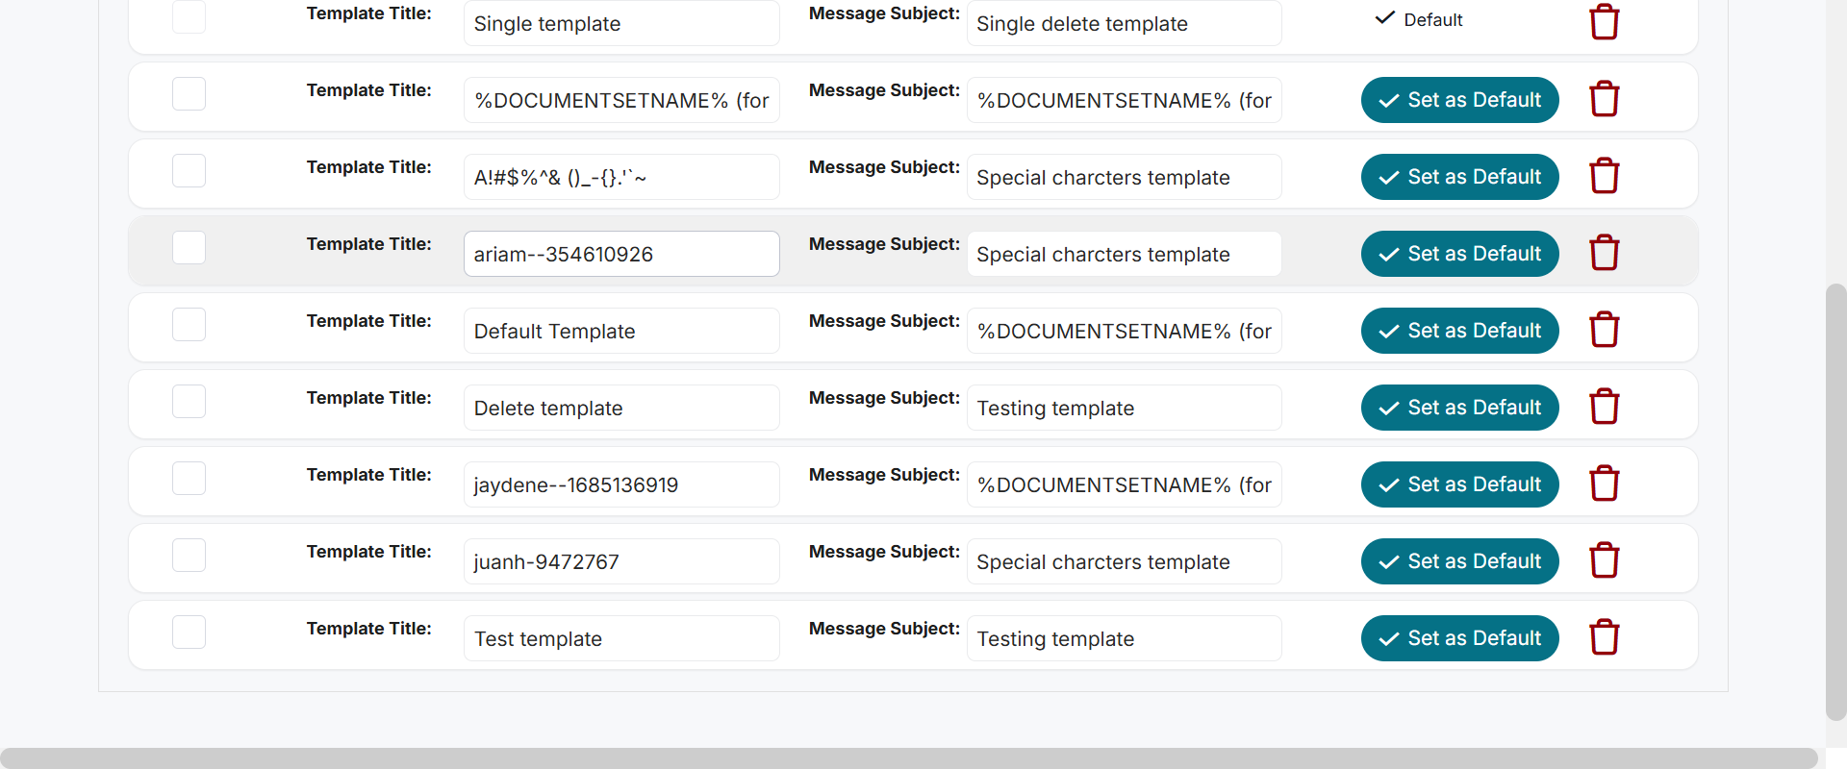Check the box for ariam--354610926 row
The height and width of the screenshot is (769, 1847).
(189, 248)
